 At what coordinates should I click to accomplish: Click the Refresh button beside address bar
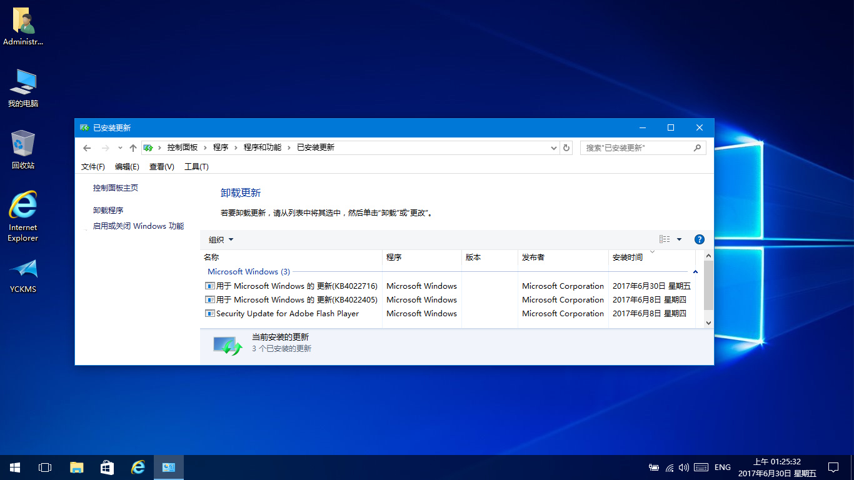pos(566,148)
